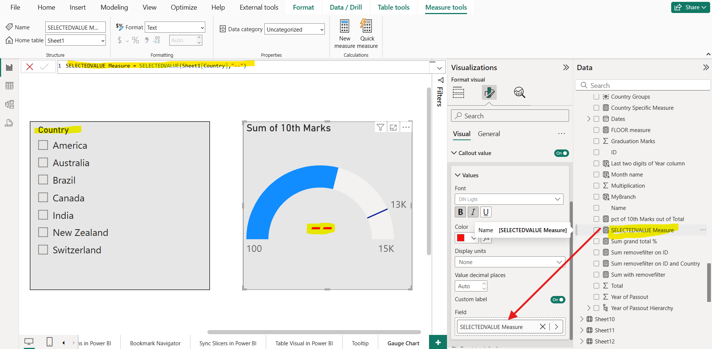The width and height of the screenshot is (712, 349).
Task: Check the Brazil checkbox in Country slicer
Action: click(43, 180)
